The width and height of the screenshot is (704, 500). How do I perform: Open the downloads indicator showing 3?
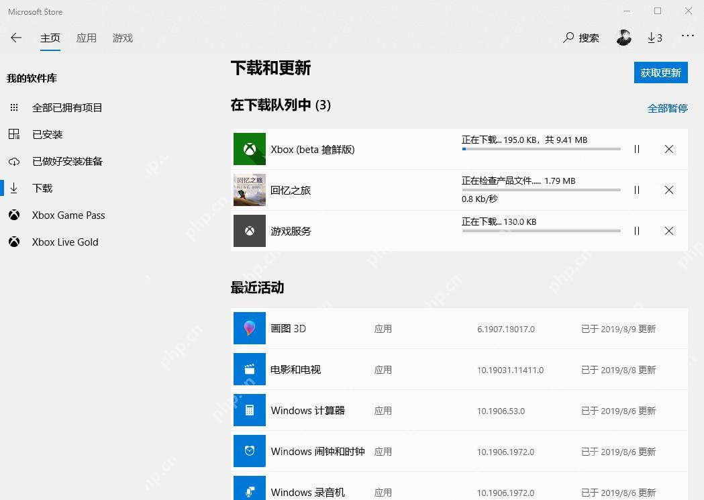tap(654, 38)
